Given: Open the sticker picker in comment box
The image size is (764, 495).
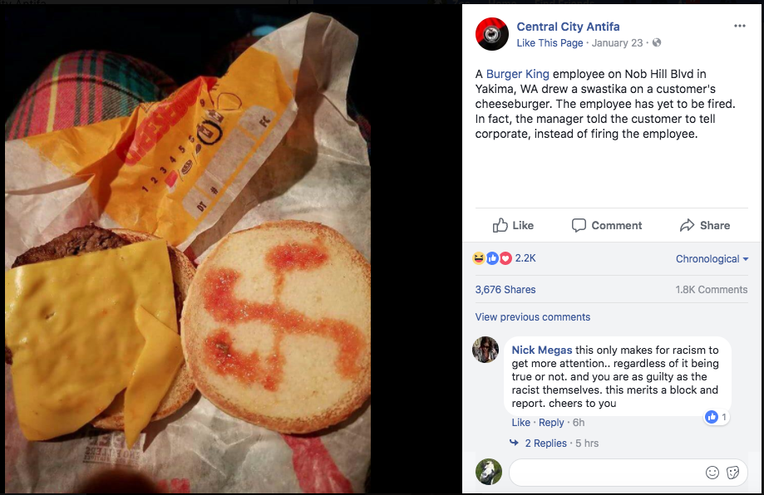Looking at the screenshot, I should pos(732,472).
